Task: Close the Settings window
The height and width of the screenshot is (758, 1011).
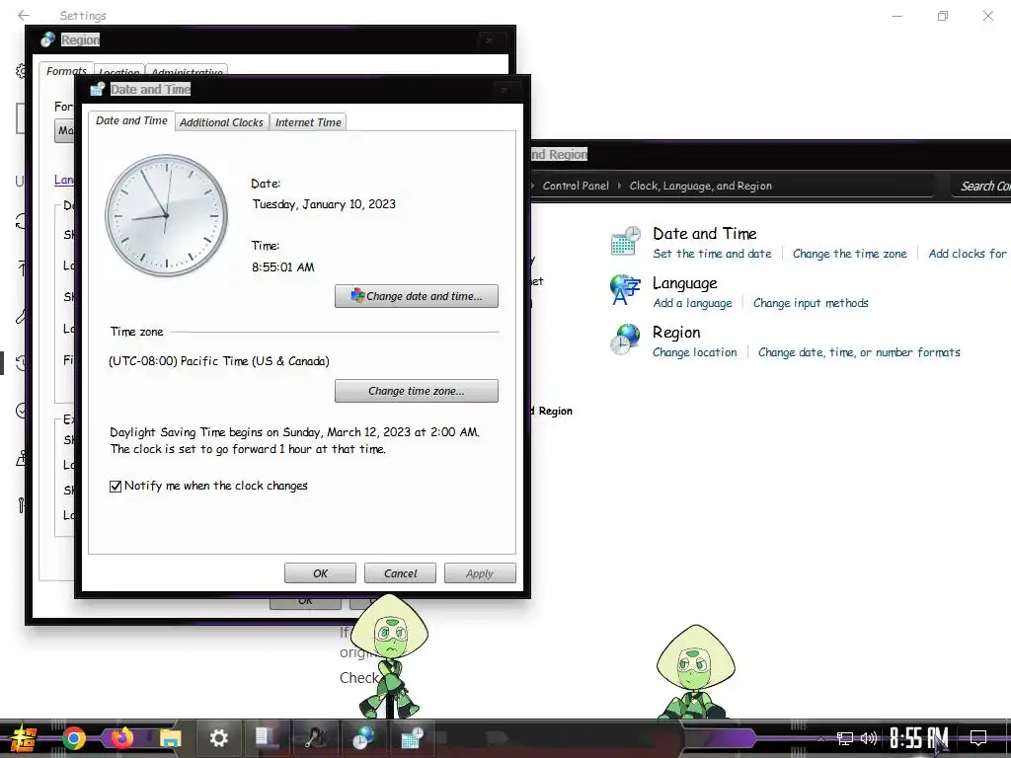Action: point(987,16)
